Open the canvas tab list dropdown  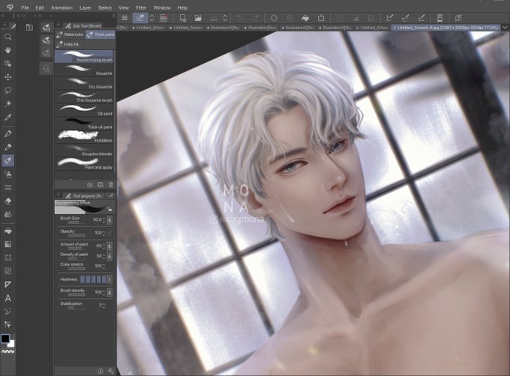pos(505,28)
